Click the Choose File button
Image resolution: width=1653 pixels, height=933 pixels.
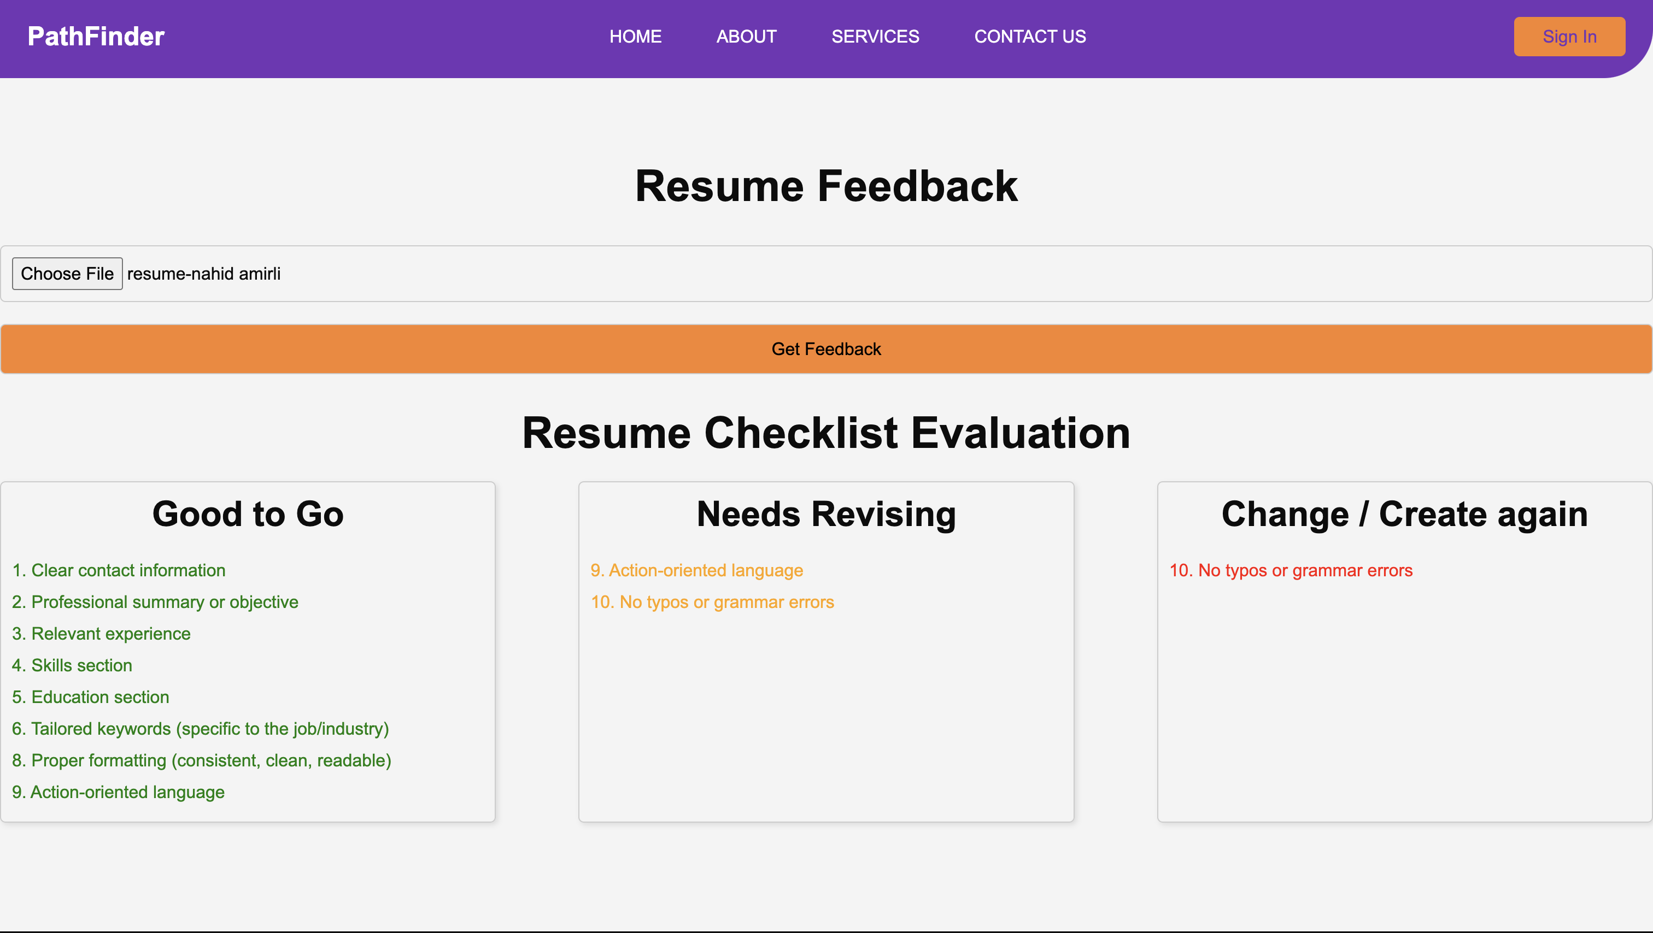67,274
